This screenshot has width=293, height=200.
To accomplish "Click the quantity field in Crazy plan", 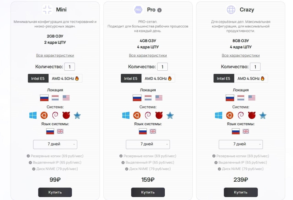I will (255, 67).
